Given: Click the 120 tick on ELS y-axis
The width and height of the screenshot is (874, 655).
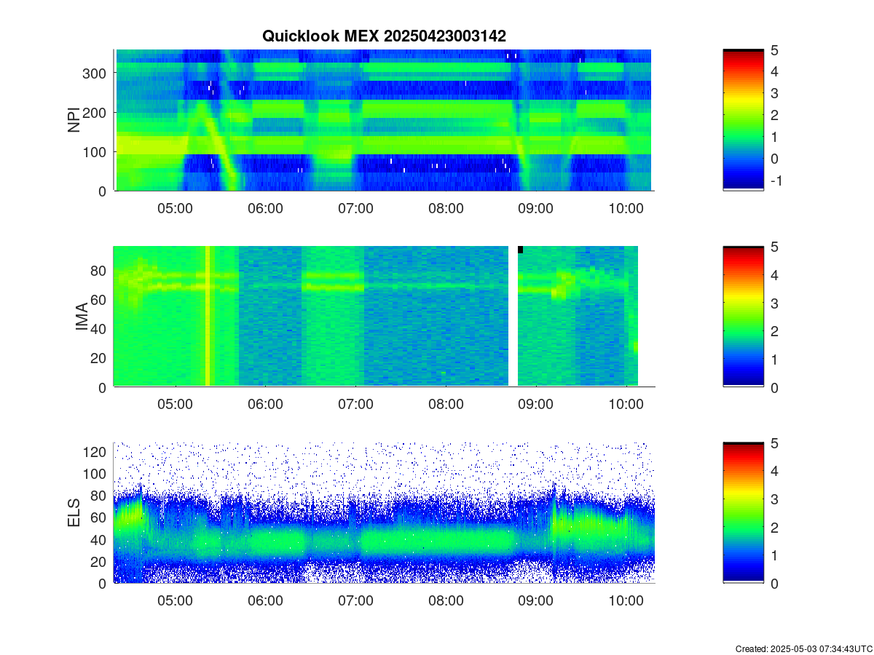Looking at the screenshot, I should [x=95, y=452].
